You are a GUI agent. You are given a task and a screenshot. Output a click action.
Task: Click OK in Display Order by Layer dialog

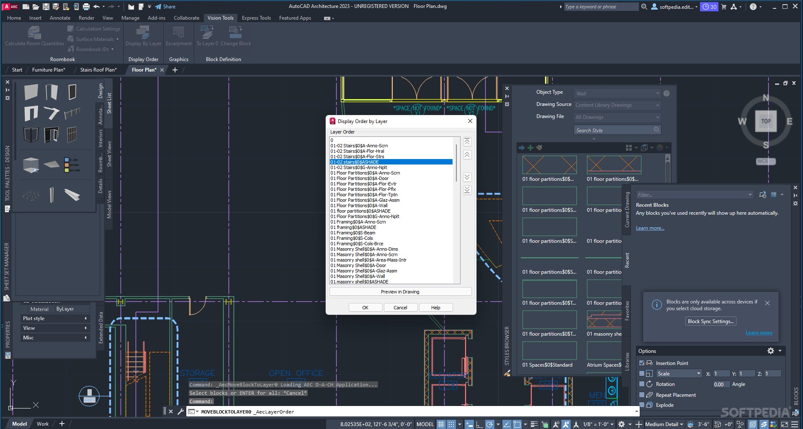point(365,308)
